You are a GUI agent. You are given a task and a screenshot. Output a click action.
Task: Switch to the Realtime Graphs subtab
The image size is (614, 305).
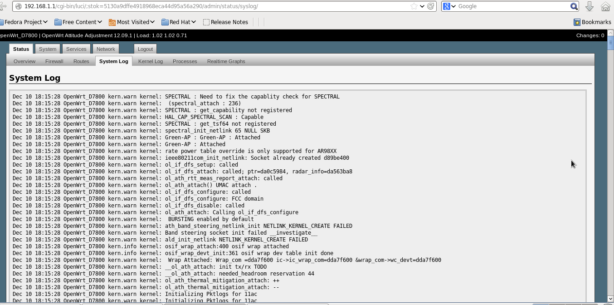[226, 61]
